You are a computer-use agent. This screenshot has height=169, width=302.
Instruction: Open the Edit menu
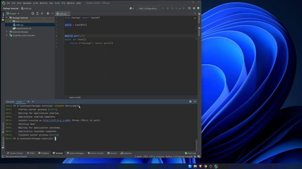14,3
